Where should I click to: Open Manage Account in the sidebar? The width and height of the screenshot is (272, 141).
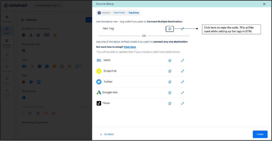(x=7, y=93)
